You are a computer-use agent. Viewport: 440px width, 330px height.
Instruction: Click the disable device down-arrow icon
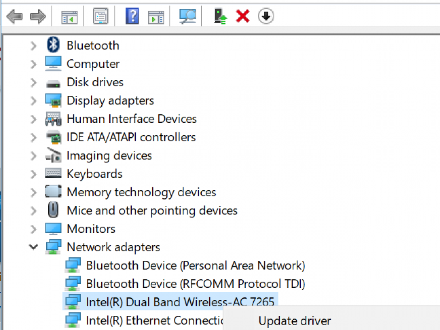(266, 16)
